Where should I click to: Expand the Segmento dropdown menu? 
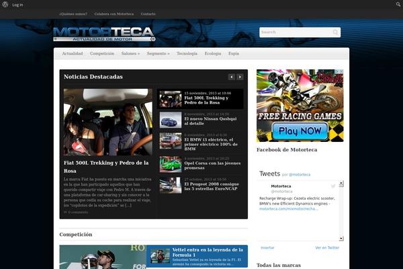(x=158, y=54)
